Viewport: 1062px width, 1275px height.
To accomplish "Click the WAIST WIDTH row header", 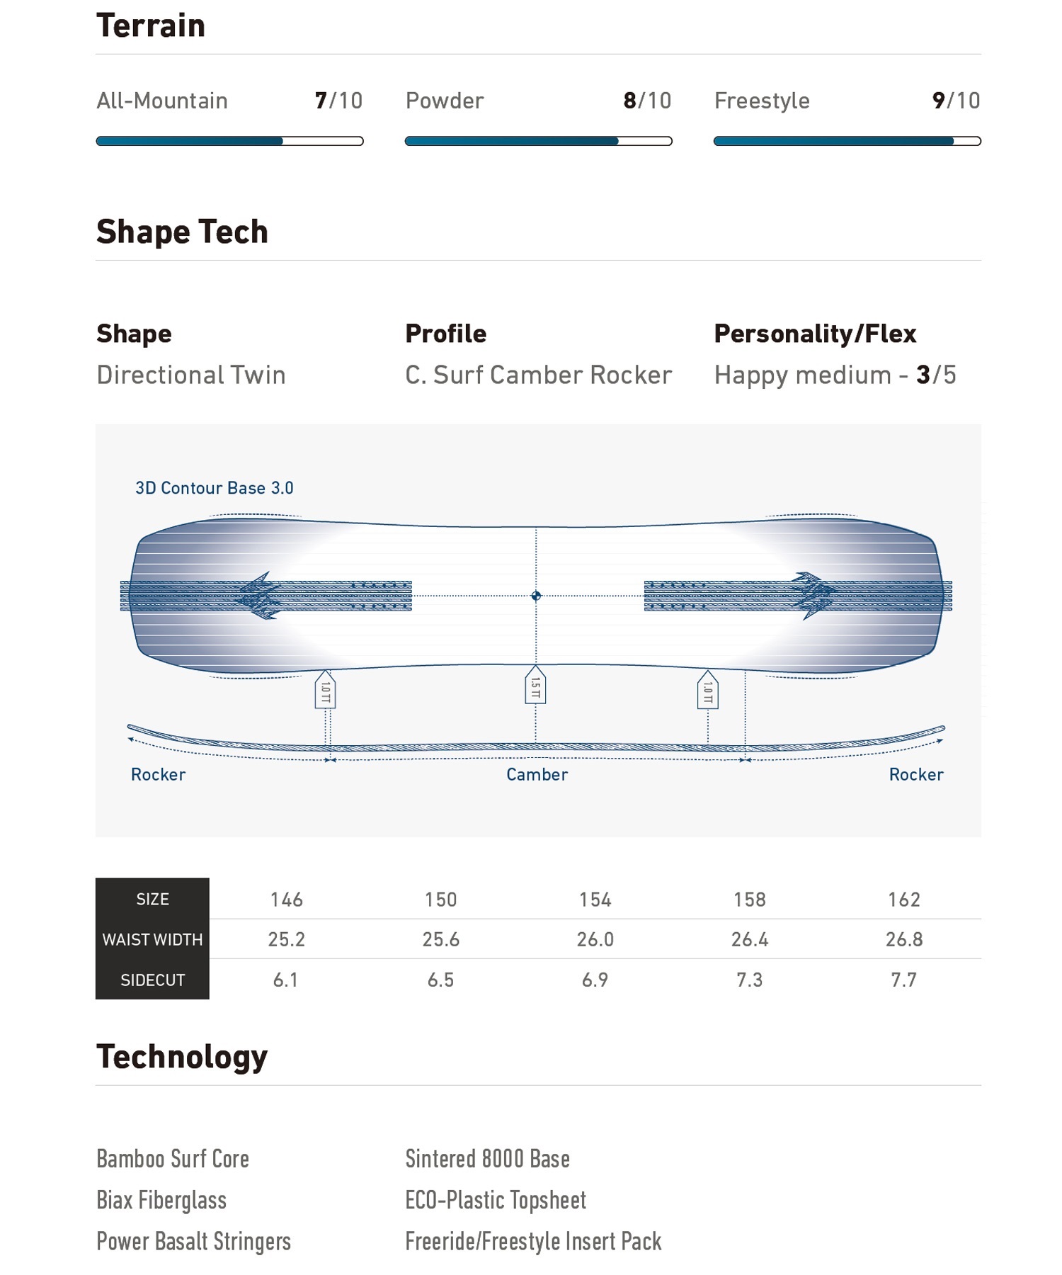I will click(152, 939).
